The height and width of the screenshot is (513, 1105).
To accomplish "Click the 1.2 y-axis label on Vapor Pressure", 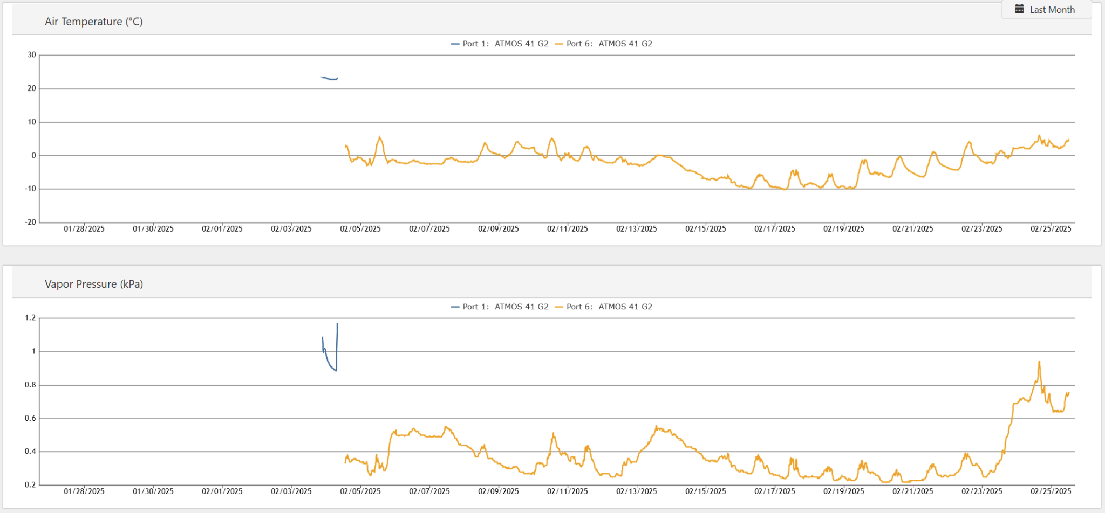I will (x=30, y=318).
